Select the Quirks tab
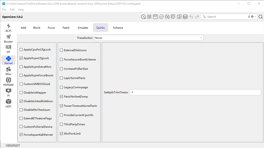 (x=101, y=28)
